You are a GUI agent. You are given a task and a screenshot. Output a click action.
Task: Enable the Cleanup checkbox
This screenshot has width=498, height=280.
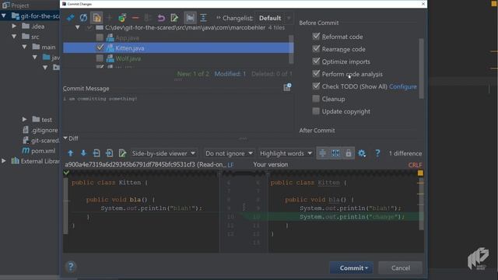[x=316, y=99]
